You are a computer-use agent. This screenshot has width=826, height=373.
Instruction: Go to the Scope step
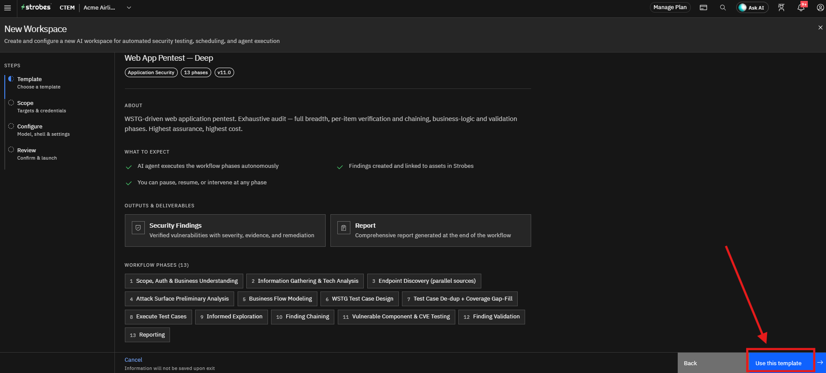click(41, 107)
